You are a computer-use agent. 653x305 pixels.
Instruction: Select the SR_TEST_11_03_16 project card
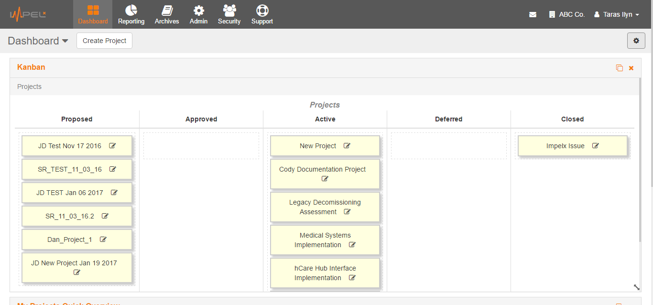point(70,169)
